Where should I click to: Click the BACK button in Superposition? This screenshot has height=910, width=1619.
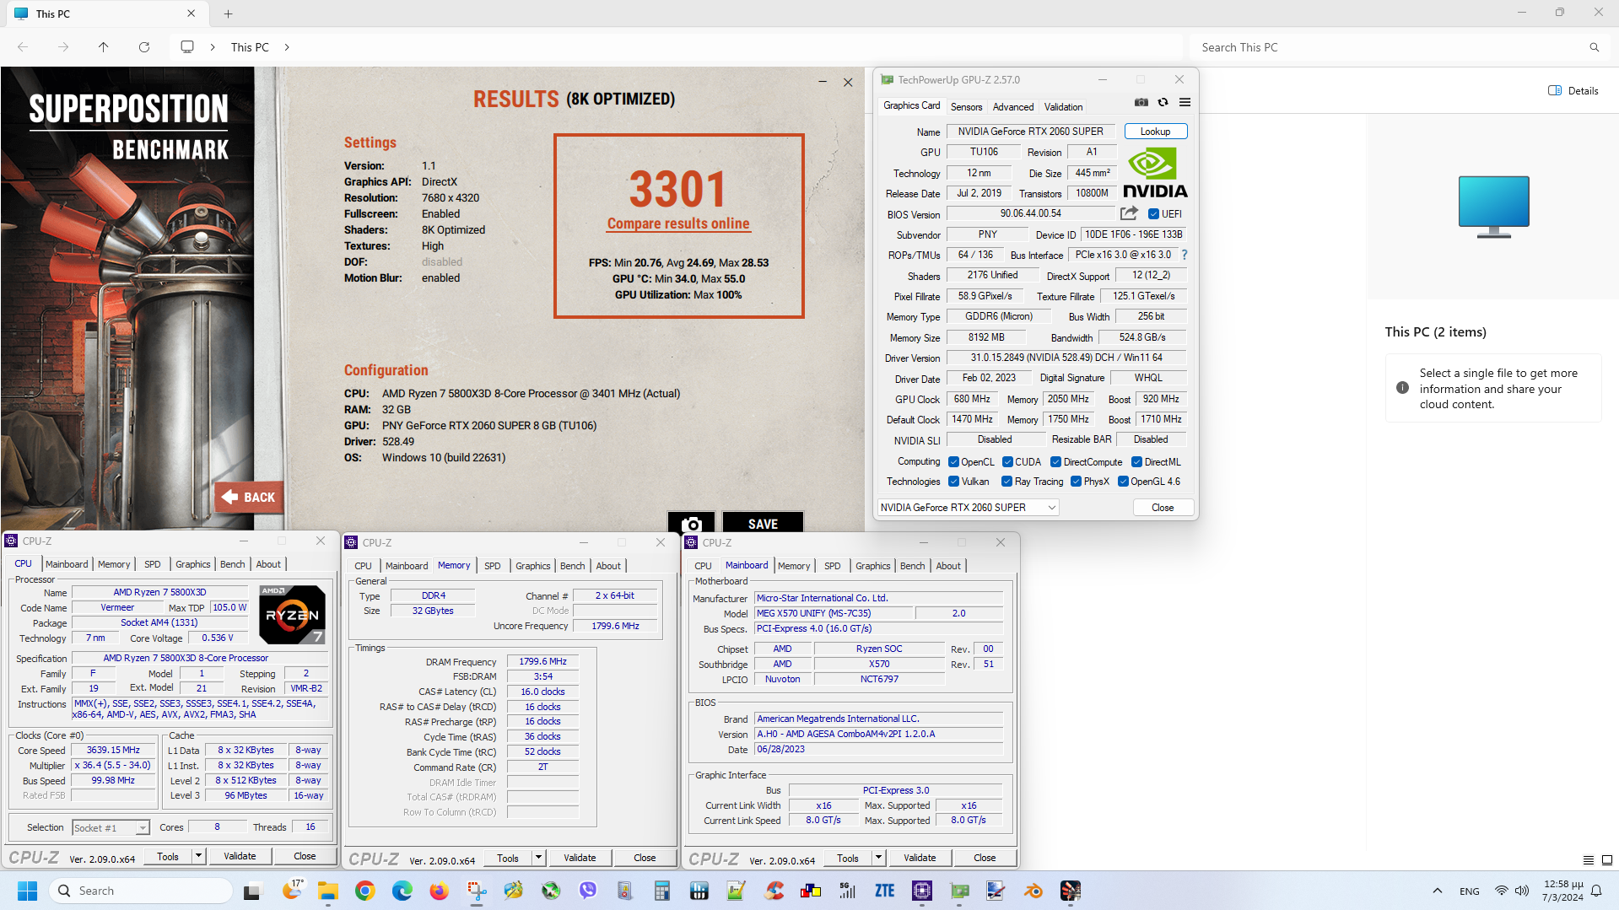click(x=249, y=498)
